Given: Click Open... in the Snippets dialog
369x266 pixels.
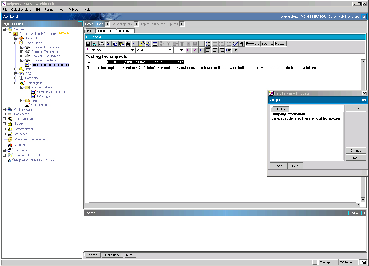Looking at the screenshot, I should click(356, 158).
